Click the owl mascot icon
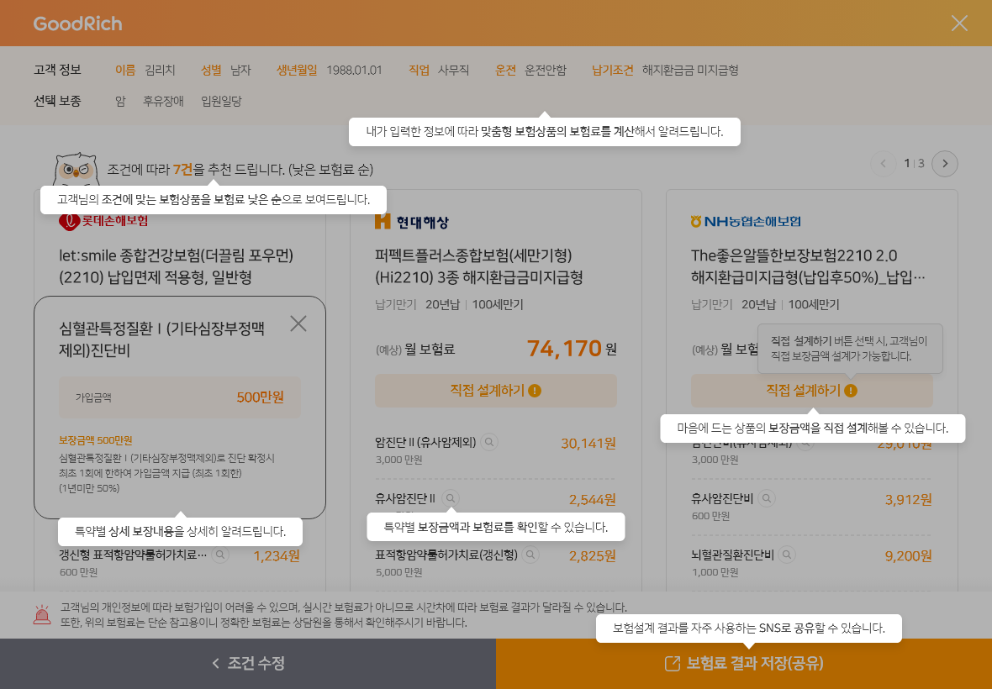 76,170
